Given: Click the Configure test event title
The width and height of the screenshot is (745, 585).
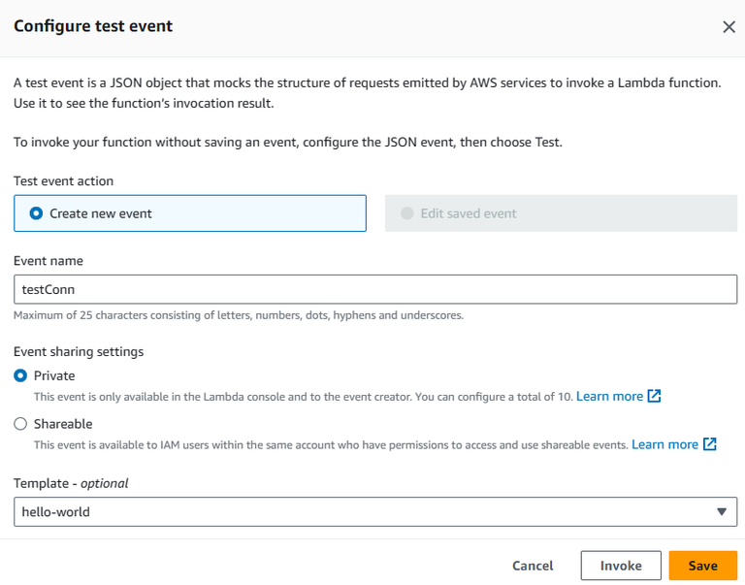Looking at the screenshot, I should [93, 26].
